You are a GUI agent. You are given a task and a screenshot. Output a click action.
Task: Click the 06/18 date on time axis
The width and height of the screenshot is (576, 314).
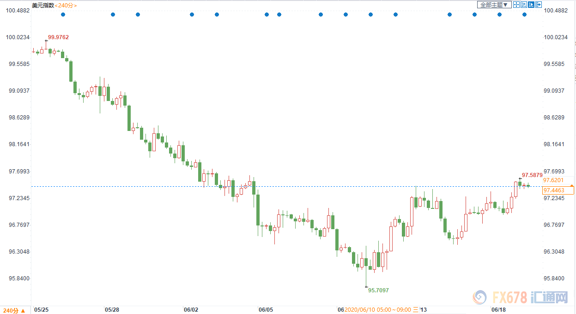click(498, 310)
